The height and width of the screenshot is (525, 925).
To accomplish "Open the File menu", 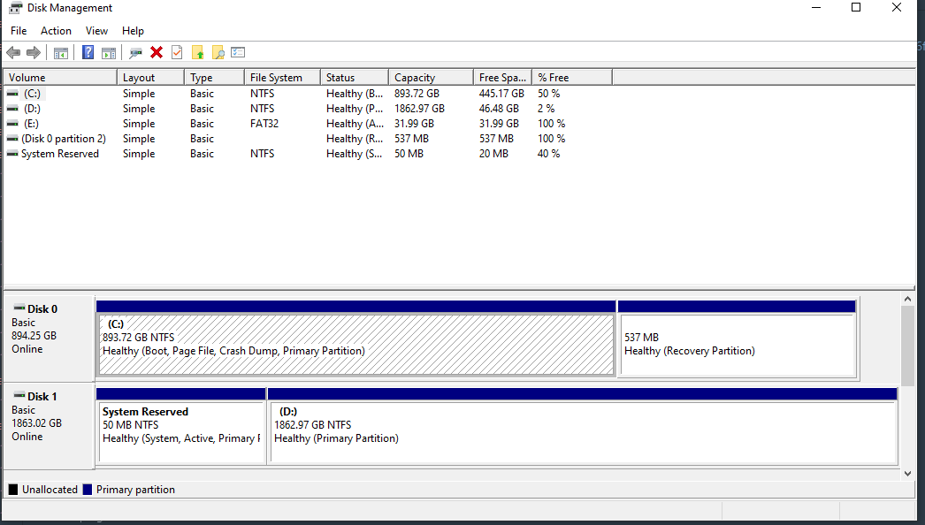I will click(19, 31).
